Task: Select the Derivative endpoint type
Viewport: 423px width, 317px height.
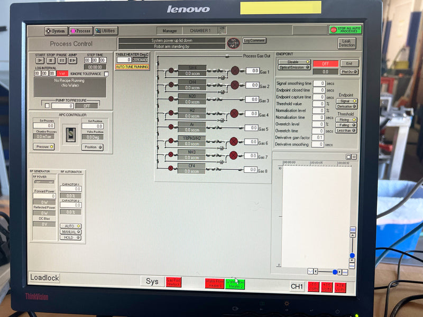Action: pyautogui.click(x=347, y=107)
